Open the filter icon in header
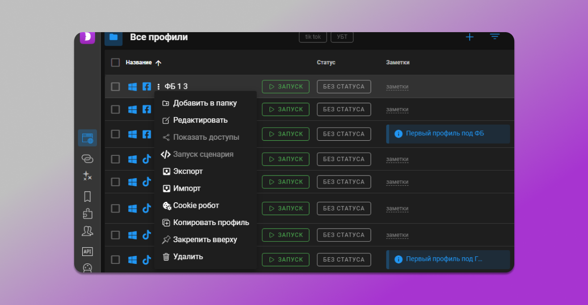 pos(495,37)
